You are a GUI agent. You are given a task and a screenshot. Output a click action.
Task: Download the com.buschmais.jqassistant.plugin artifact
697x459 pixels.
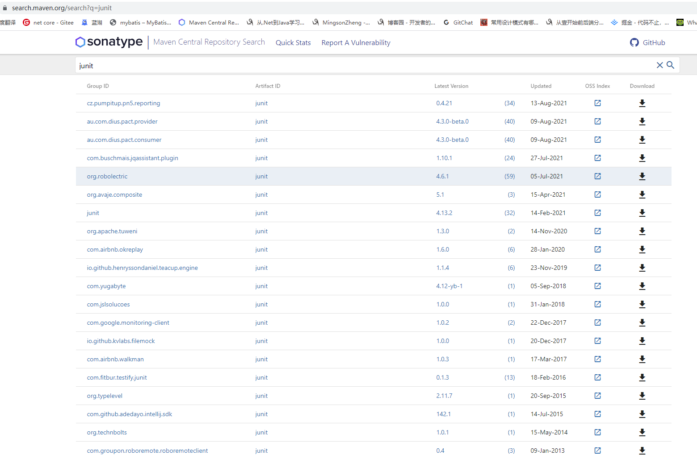pos(642,158)
